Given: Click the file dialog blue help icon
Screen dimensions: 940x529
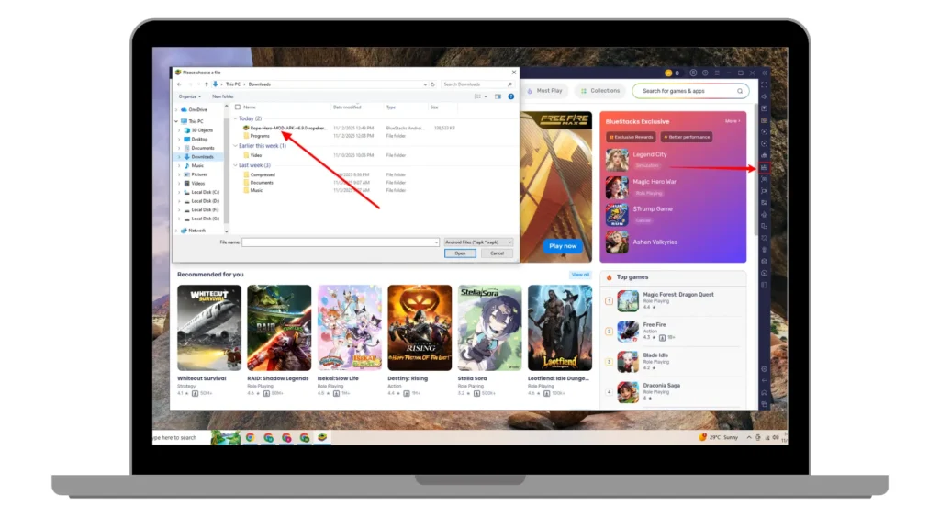Looking at the screenshot, I should coord(510,96).
